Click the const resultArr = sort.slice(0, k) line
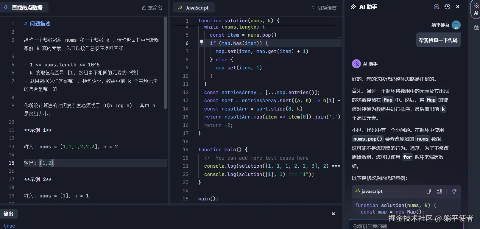The image size is (480, 229). click(x=253, y=109)
